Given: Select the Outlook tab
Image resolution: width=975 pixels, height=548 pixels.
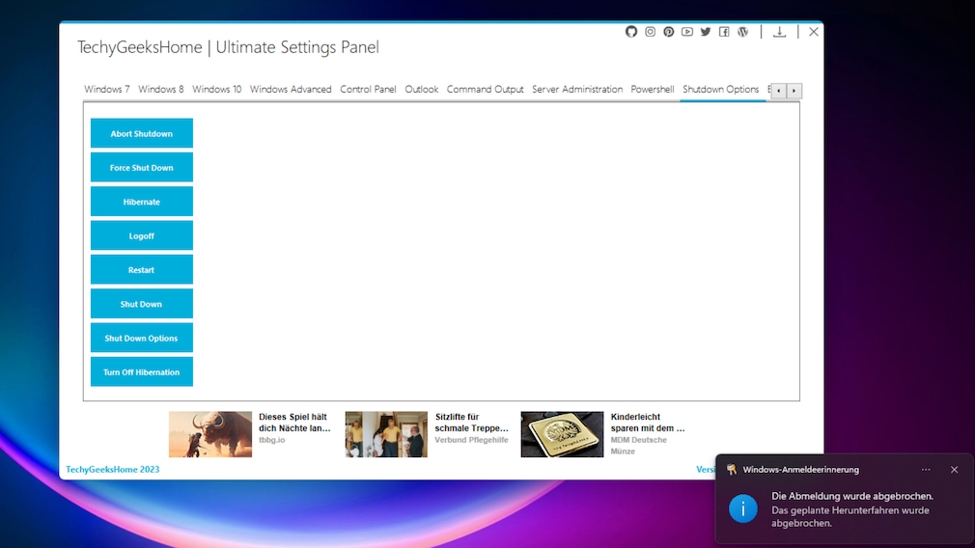Looking at the screenshot, I should coord(422,90).
